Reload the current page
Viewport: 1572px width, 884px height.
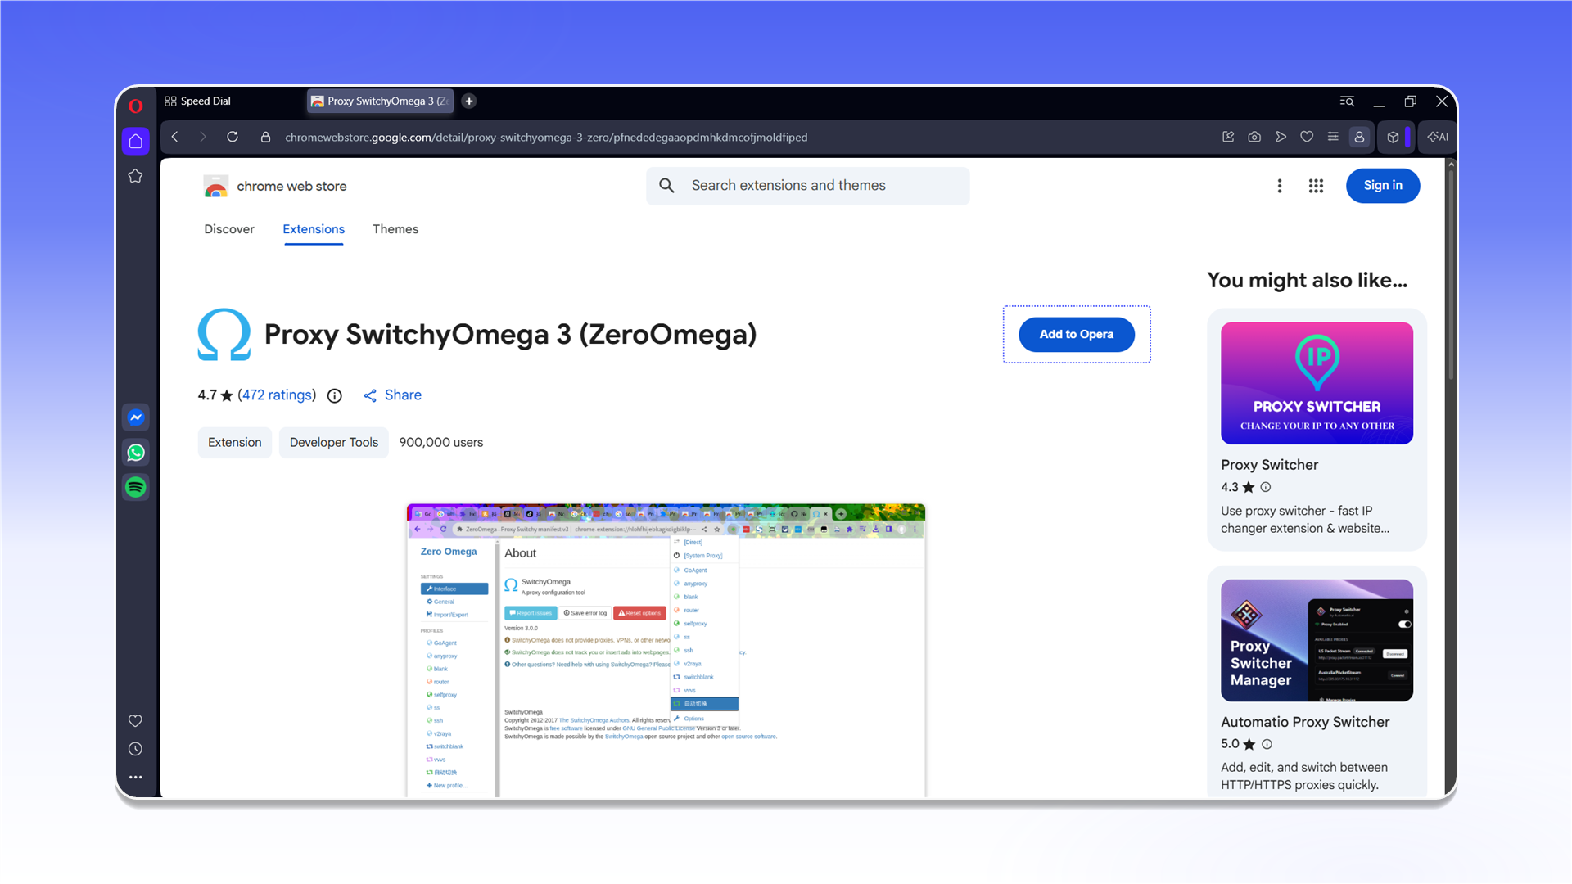click(233, 137)
